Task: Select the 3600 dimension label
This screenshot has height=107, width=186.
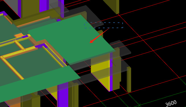Action: click(x=171, y=103)
